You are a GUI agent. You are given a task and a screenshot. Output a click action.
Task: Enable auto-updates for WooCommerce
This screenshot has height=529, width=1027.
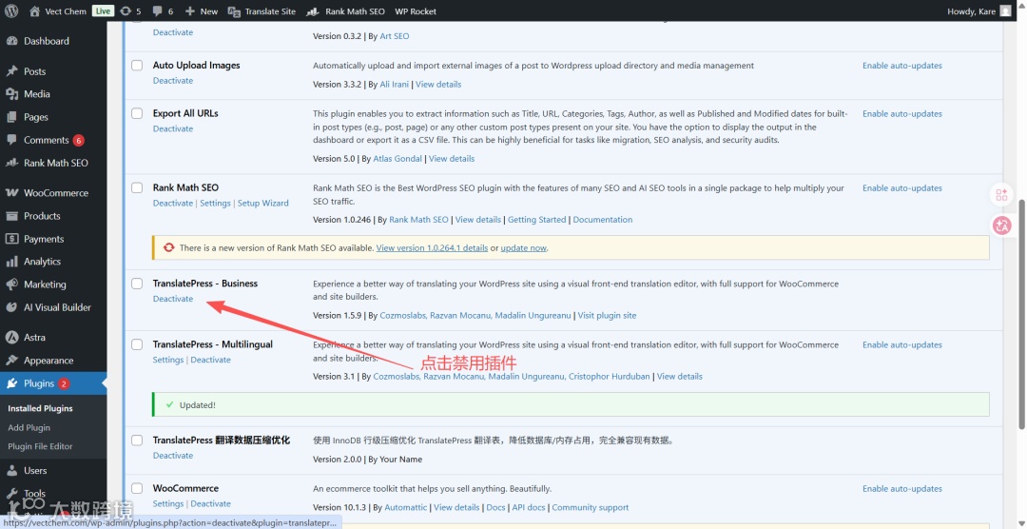[901, 488]
